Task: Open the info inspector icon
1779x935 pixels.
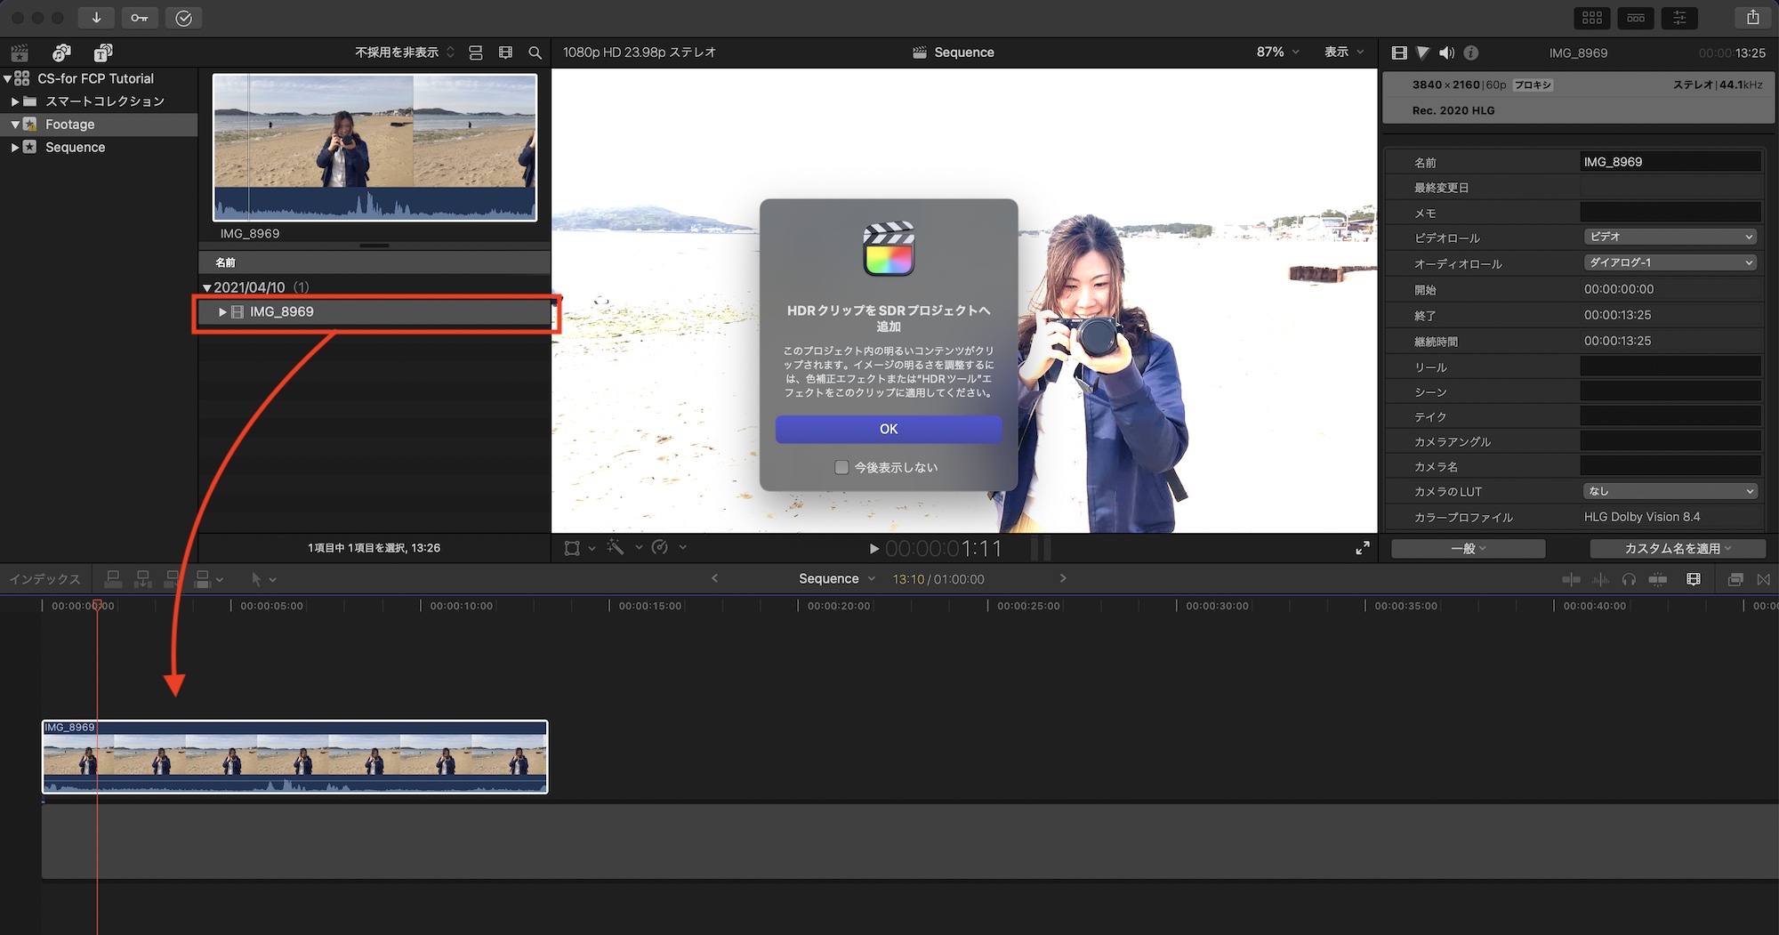Action: click(x=1471, y=52)
